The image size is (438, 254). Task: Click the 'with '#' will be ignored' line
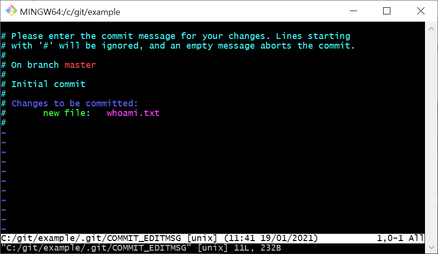tap(183, 46)
